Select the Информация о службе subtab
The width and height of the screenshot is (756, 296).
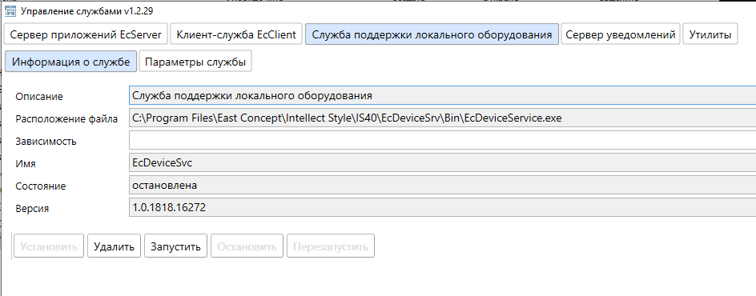click(70, 62)
